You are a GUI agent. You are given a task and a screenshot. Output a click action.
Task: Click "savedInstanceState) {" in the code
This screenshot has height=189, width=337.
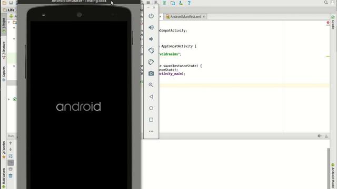(x=183, y=66)
